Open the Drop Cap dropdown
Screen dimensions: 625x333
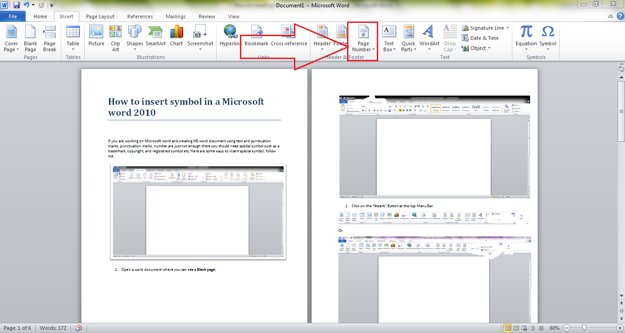tap(450, 38)
